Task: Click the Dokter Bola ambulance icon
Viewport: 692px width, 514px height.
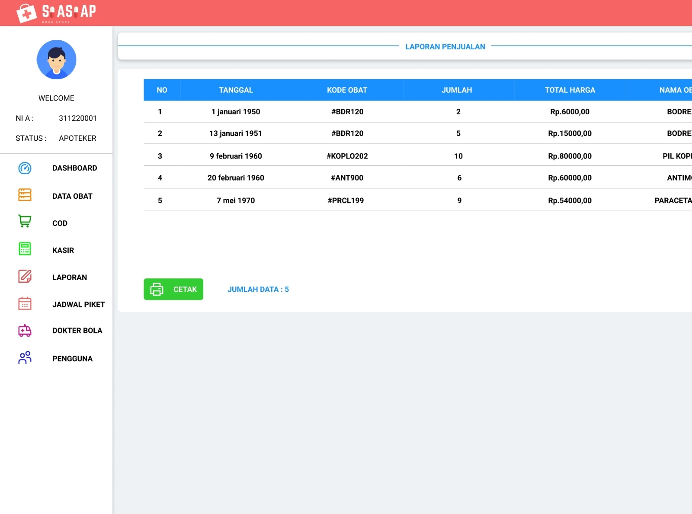Action: click(x=25, y=331)
